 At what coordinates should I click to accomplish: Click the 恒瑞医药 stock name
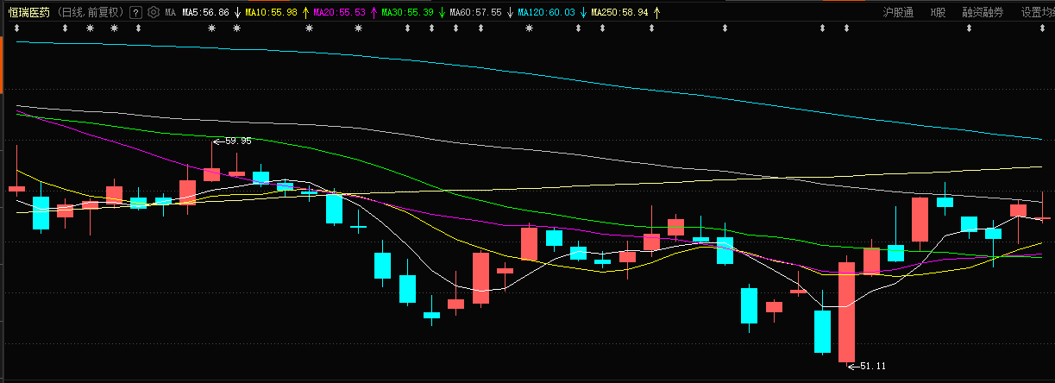(29, 12)
